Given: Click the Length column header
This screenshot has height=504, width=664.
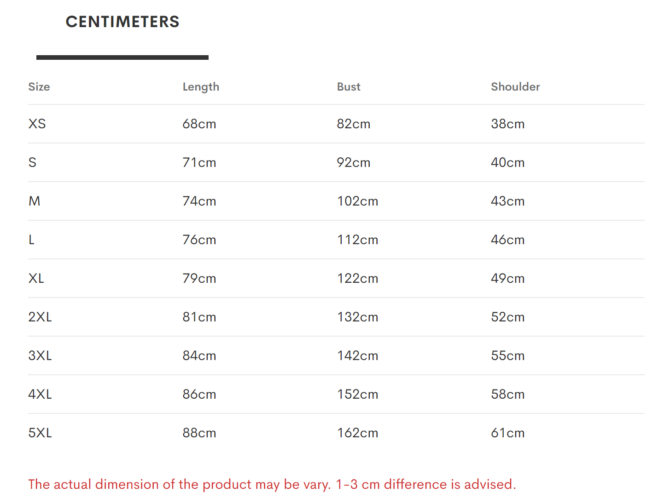Looking at the screenshot, I should coord(201,87).
